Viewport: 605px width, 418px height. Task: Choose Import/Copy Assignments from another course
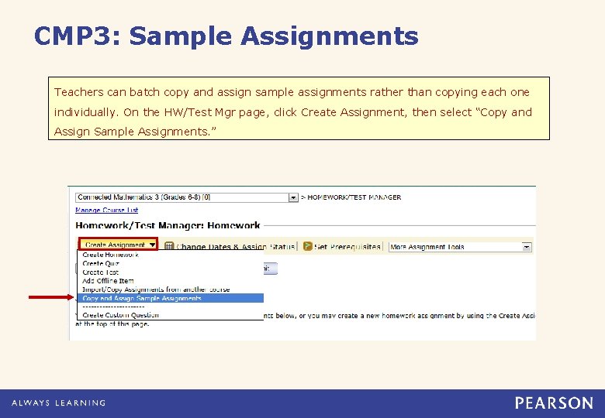pos(156,290)
